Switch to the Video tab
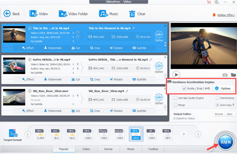This screenshot has width=237, height=154. pyautogui.click(x=86, y=149)
